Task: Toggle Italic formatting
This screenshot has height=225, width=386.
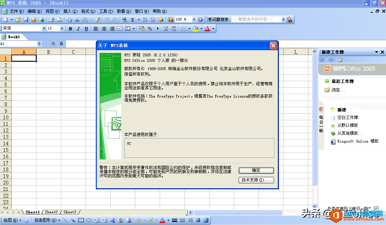Action: [x=78, y=29]
